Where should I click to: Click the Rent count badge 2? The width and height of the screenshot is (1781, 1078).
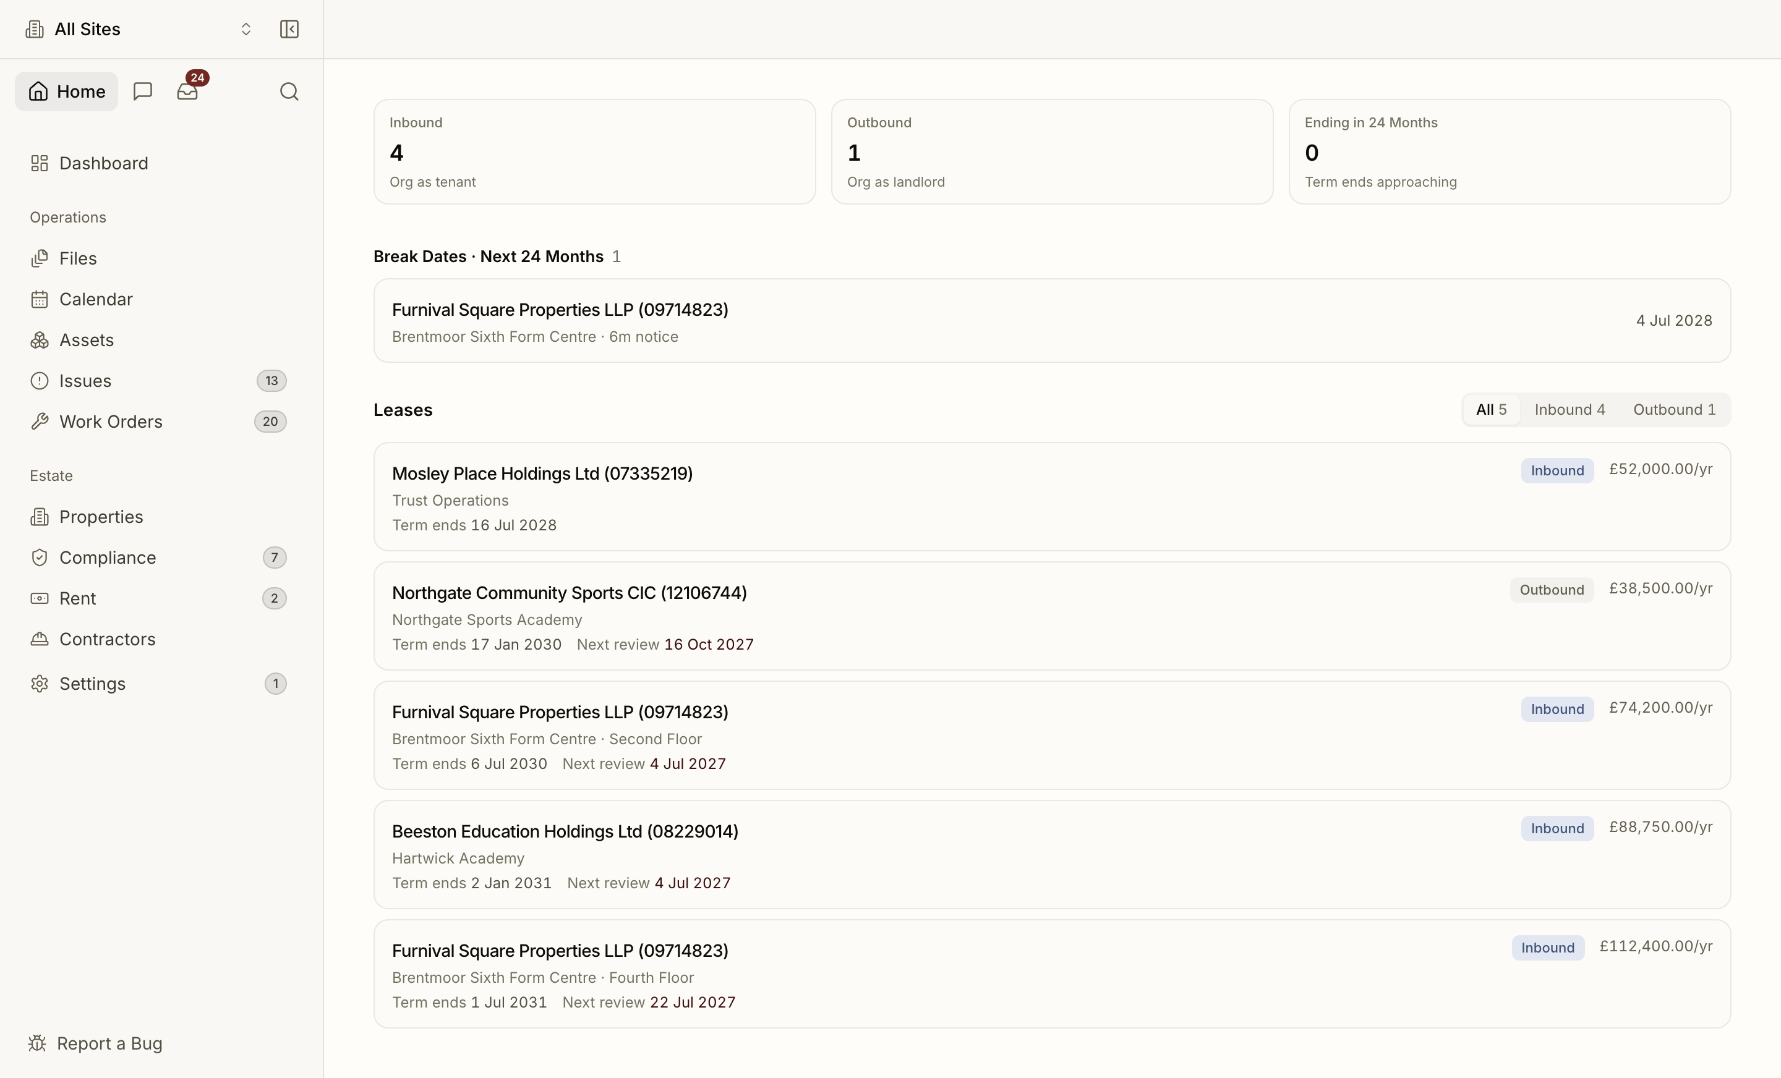275,599
